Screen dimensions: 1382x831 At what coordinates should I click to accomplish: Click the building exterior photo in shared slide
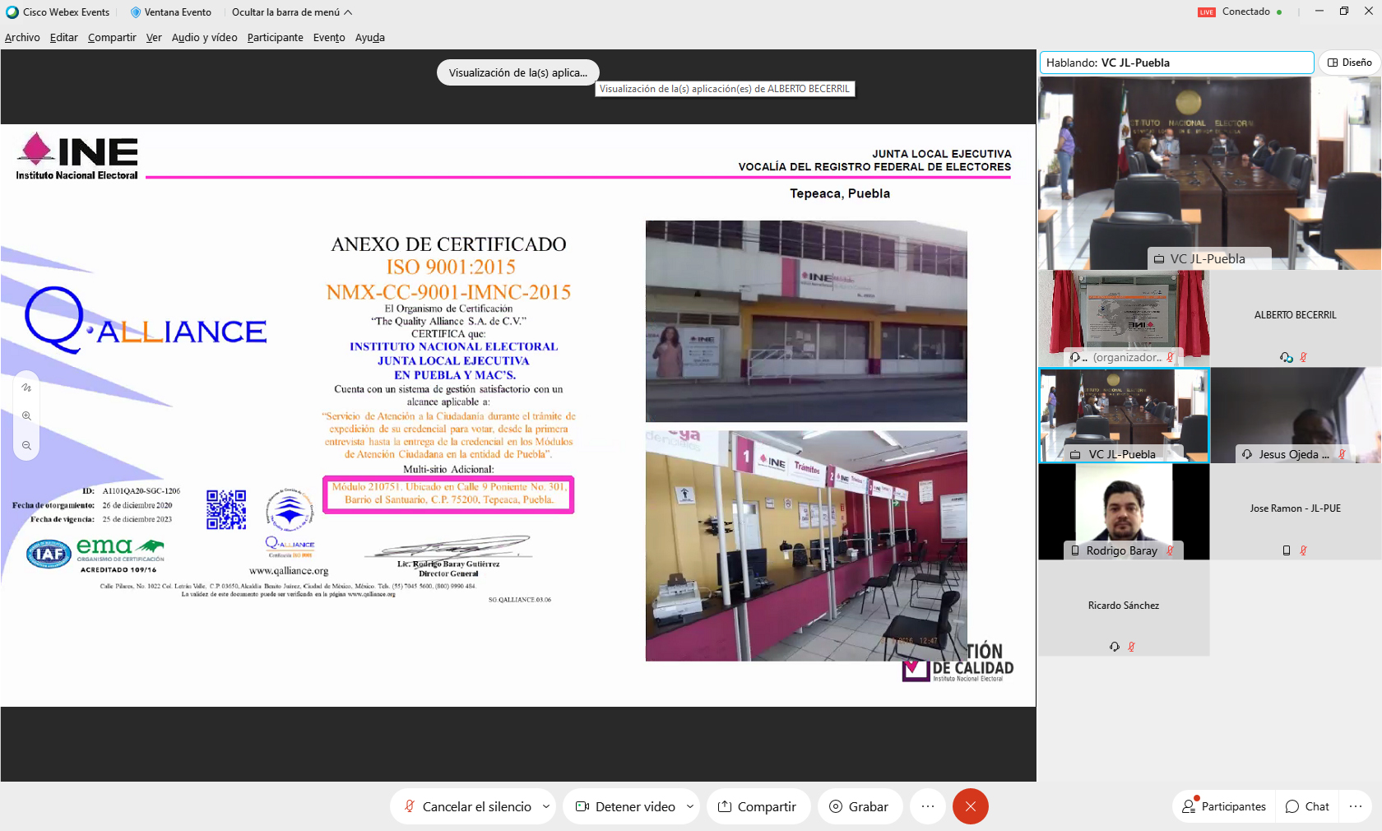[x=806, y=321]
